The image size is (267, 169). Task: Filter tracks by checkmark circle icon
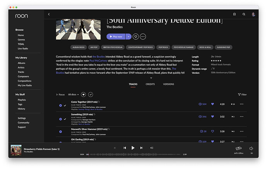point(91,94)
